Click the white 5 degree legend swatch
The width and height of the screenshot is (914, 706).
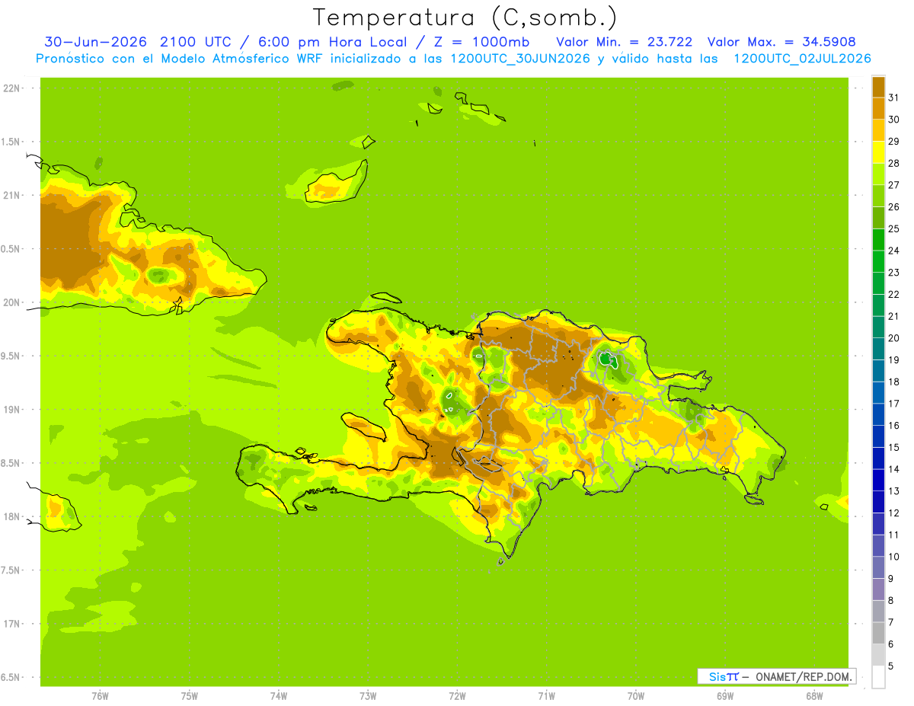pos(878,677)
